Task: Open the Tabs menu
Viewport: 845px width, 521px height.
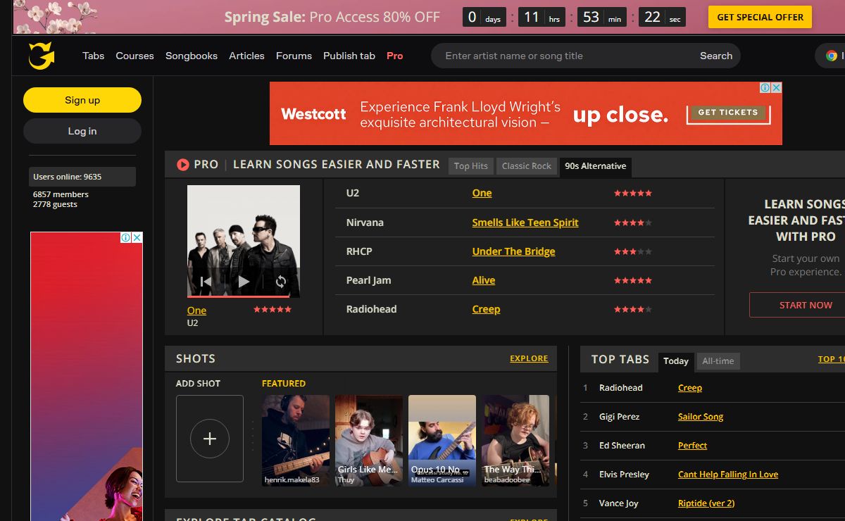Action: pos(93,56)
